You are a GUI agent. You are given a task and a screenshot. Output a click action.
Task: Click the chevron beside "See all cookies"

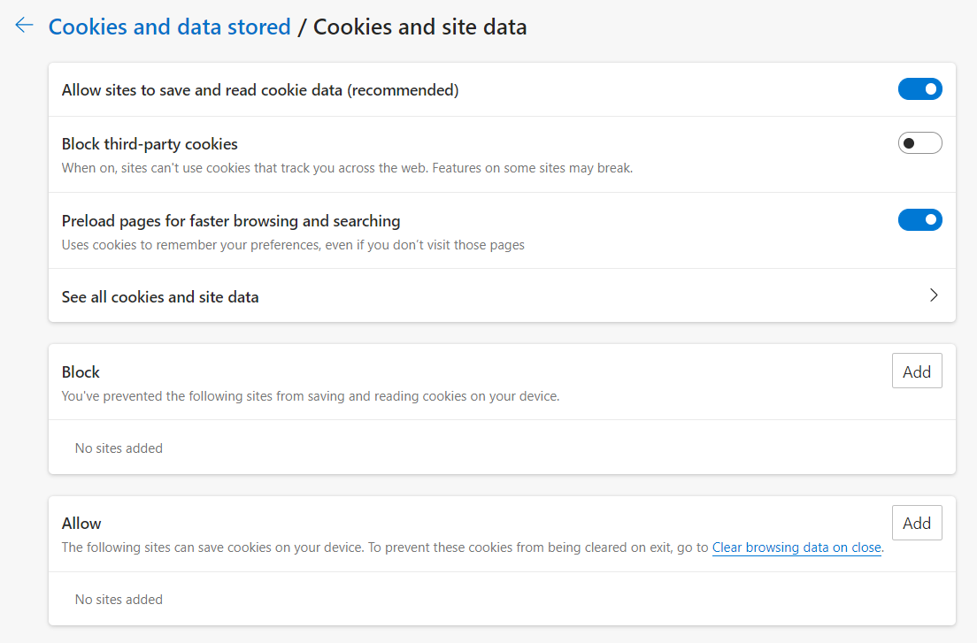click(x=934, y=295)
